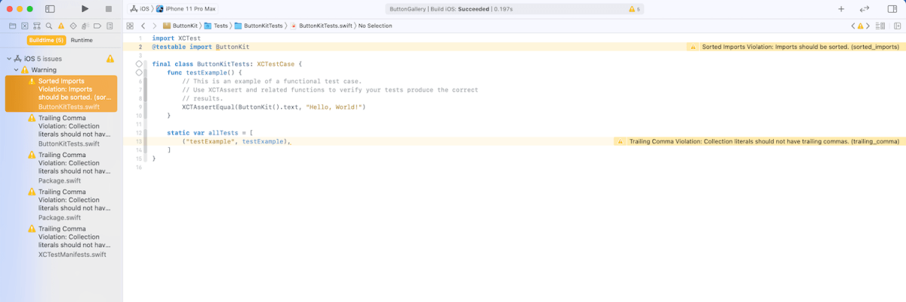Select the Buildtime (5) tab

click(46, 40)
